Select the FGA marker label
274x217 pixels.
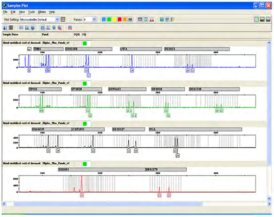click(195, 129)
